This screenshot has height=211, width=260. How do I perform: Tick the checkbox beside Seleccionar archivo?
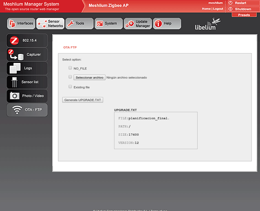pyautogui.click(x=70, y=77)
